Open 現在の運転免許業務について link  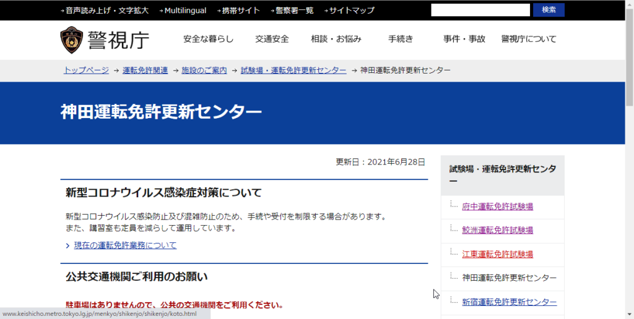click(x=125, y=245)
